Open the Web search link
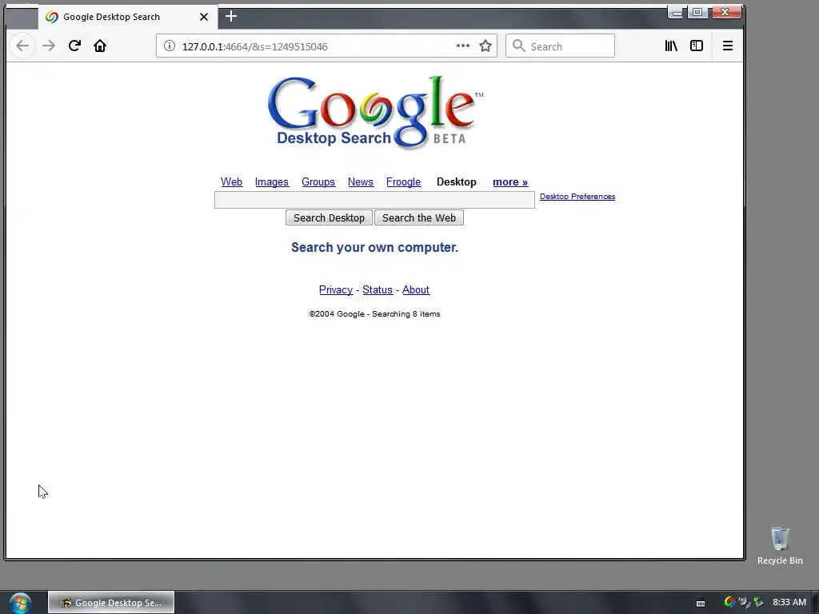 coord(231,181)
